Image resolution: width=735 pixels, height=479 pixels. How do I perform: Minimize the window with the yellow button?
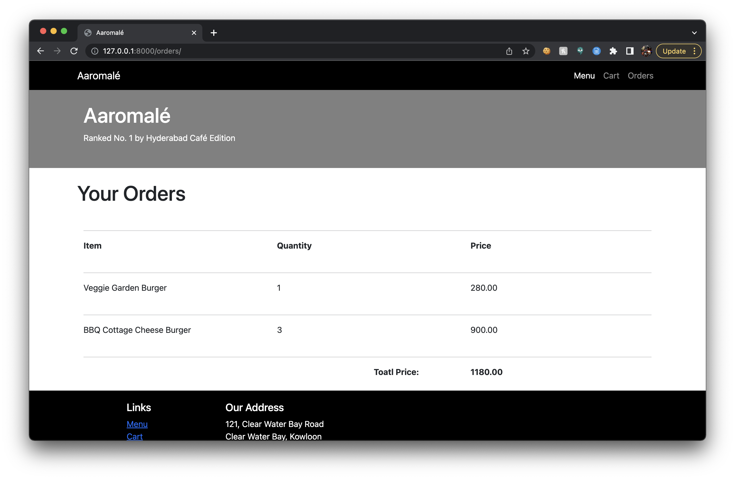click(x=53, y=31)
